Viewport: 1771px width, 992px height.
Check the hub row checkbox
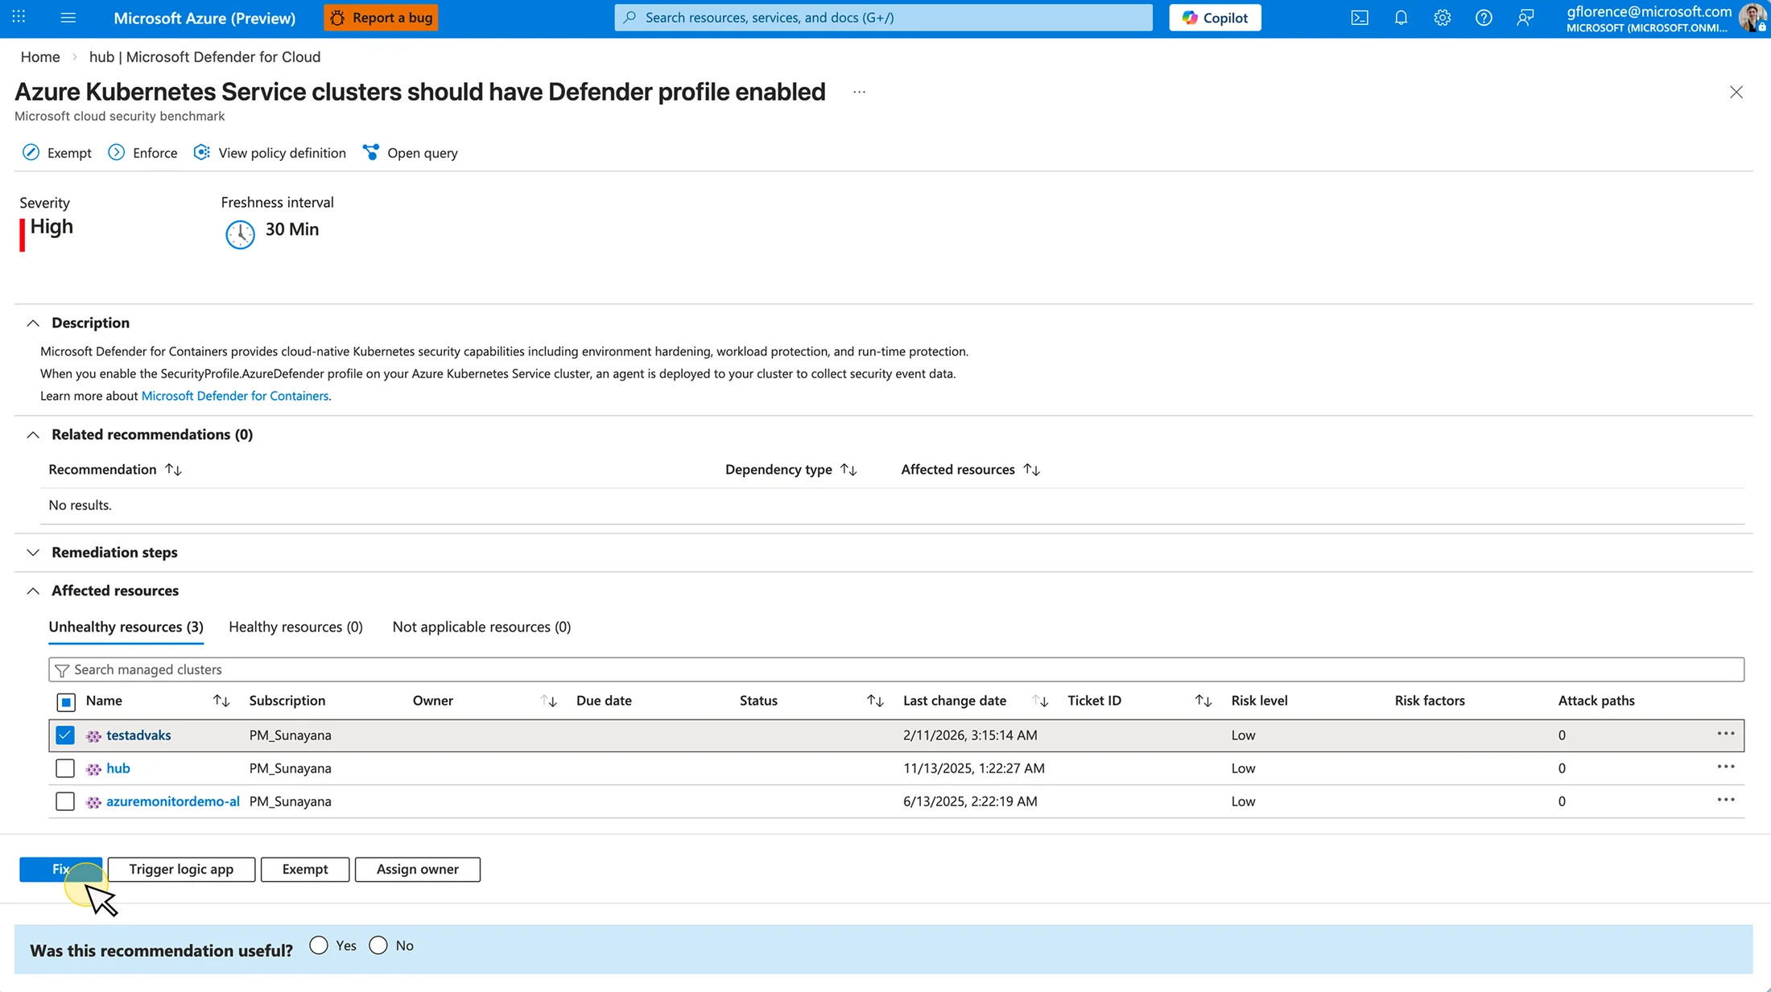pyautogui.click(x=65, y=768)
